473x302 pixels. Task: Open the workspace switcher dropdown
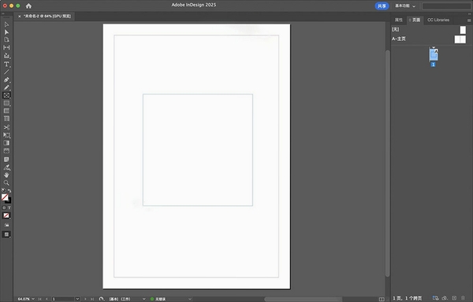pos(405,6)
